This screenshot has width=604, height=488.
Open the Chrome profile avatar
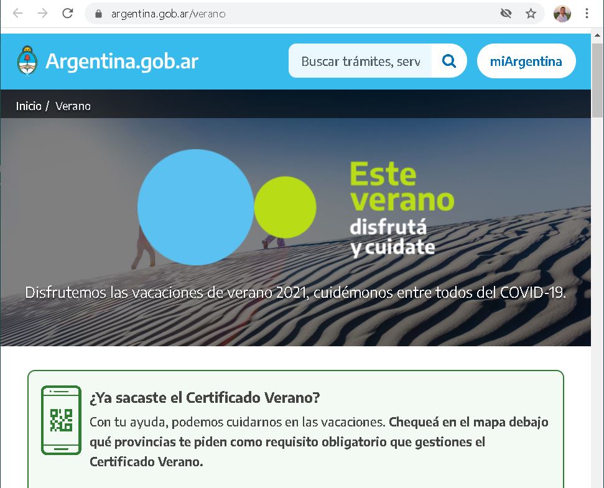(562, 14)
